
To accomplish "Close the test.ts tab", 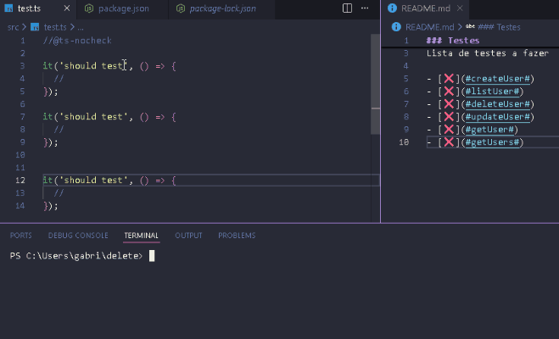I will coord(64,8).
